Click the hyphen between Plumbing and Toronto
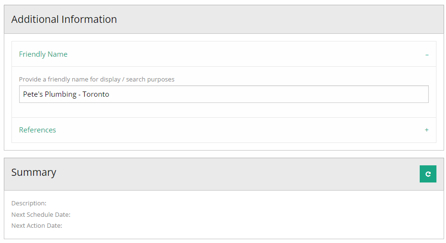Screen dimensions: 446x243 pyautogui.click(x=80, y=95)
